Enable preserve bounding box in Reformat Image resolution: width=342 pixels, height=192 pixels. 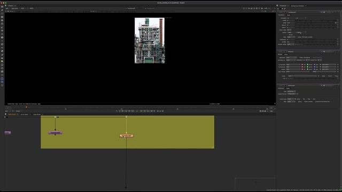[315, 102]
